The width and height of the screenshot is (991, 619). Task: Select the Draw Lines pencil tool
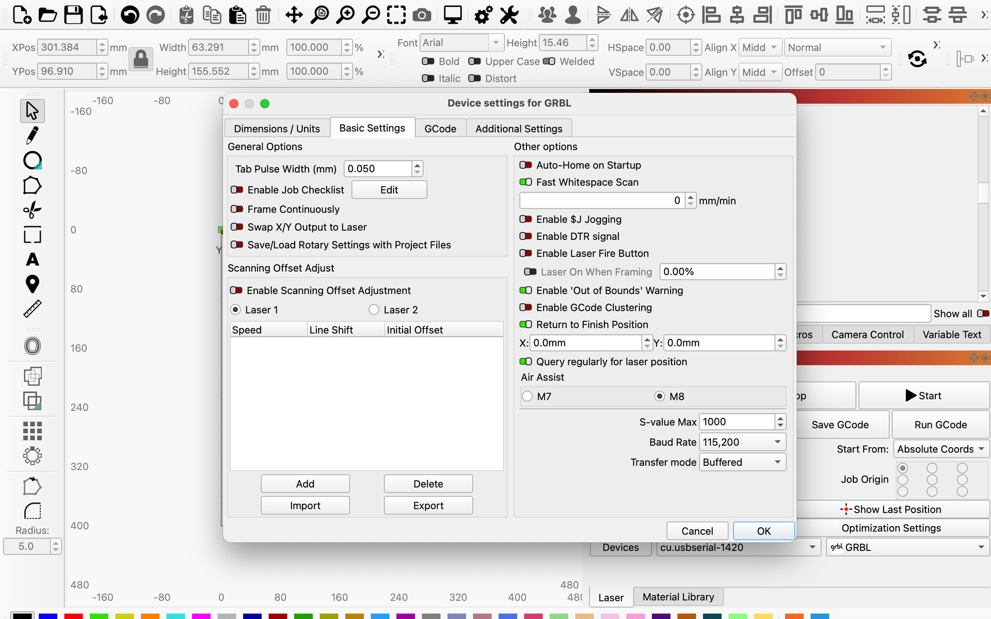pyautogui.click(x=32, y=136)
